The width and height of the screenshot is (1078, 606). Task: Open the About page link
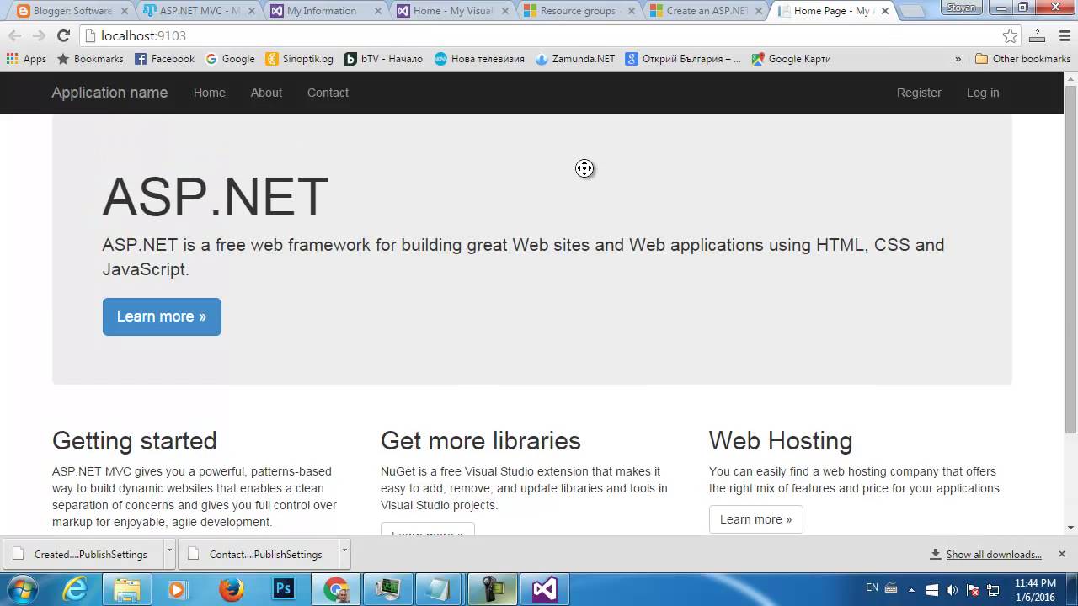coord(266,93)
